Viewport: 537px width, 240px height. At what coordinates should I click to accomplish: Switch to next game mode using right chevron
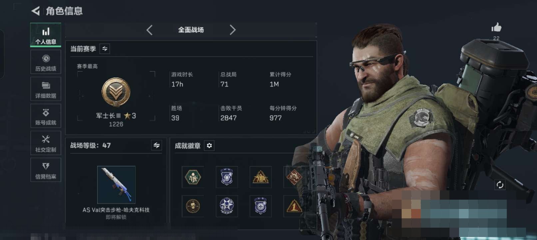(x=233, y=30)
